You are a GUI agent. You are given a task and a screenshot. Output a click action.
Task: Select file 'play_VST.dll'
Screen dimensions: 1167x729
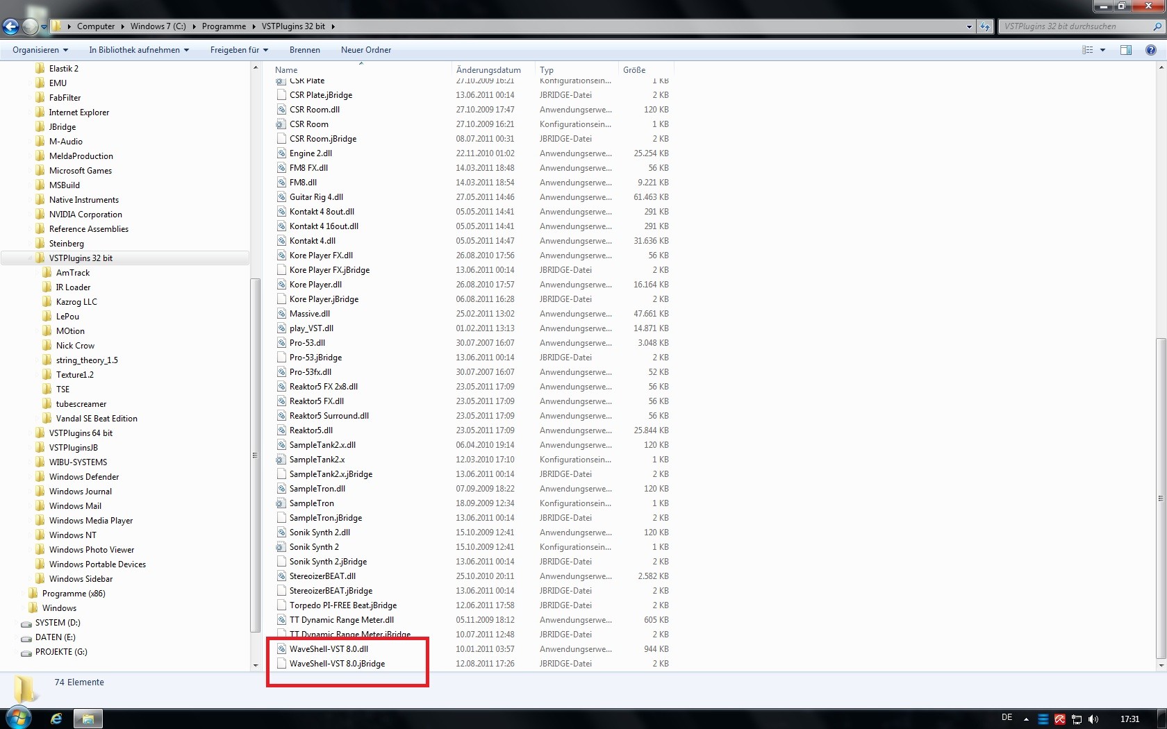point(311,328)
